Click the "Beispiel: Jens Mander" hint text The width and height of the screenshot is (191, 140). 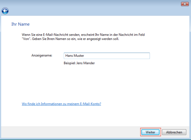click(79, 63)
